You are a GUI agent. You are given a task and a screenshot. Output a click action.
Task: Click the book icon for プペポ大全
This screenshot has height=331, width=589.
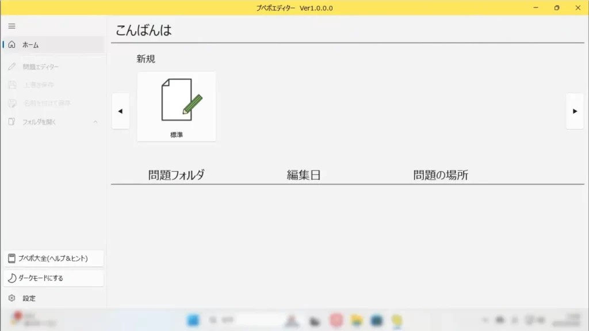[12, 258]
